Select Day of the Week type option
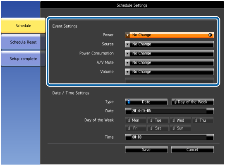The image size is (225, 165). [x=193, y=102]
